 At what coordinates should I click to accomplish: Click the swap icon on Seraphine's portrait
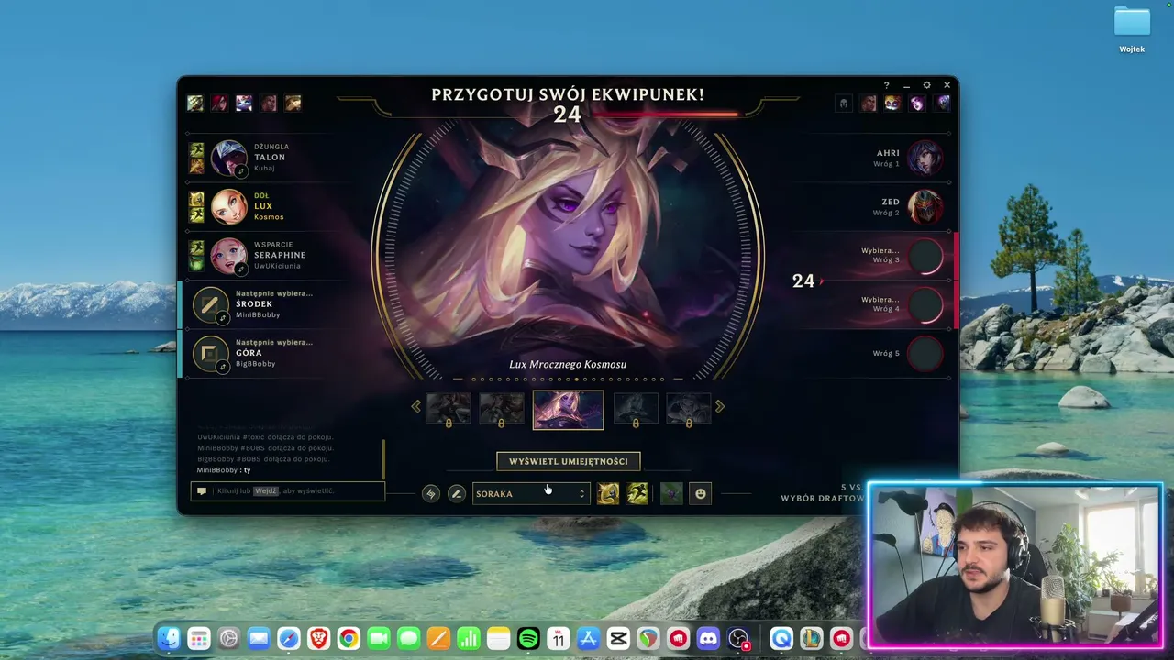[241, 269]
